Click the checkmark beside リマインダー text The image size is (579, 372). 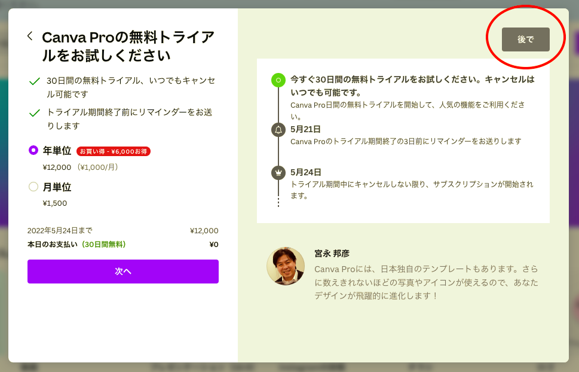(x=35, y=112)
